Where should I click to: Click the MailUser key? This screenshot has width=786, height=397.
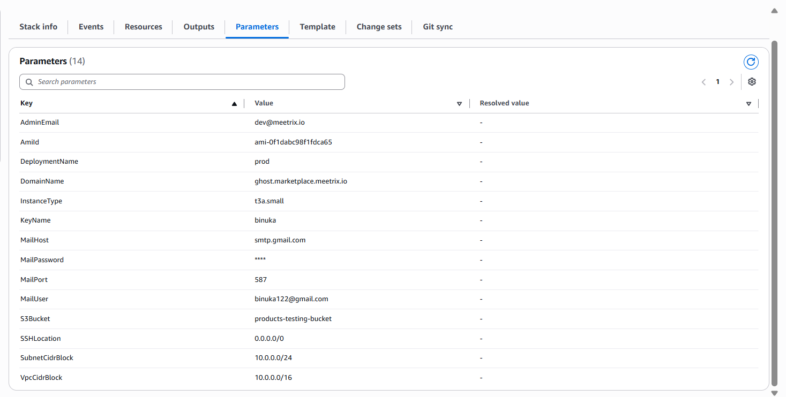pyautogui.click(x=34, y=299)
